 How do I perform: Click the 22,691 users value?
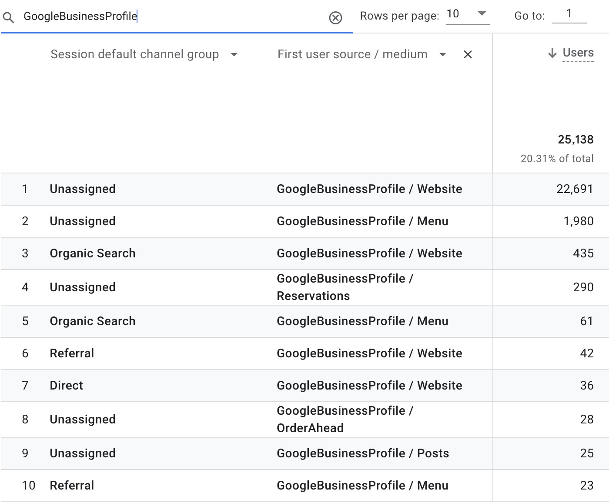tap(575, 189)
